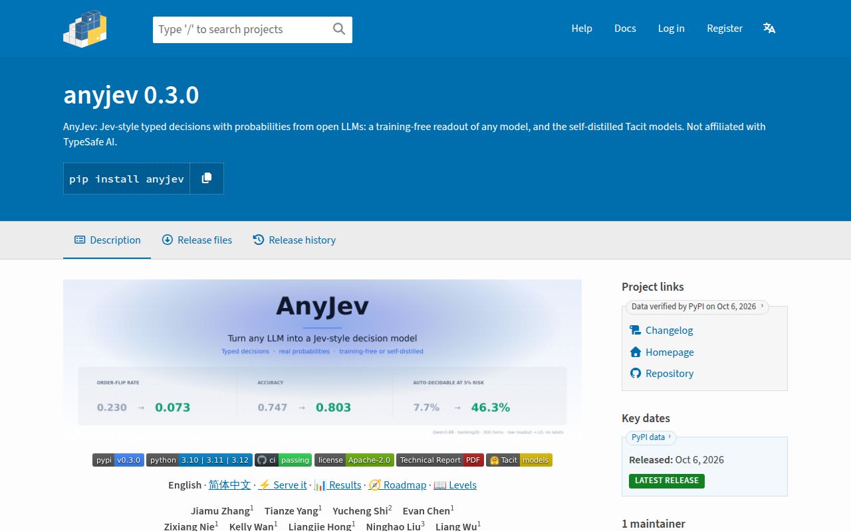
Task: Click the Apache-2.0 license badge
Action: [x=354, y=460]
